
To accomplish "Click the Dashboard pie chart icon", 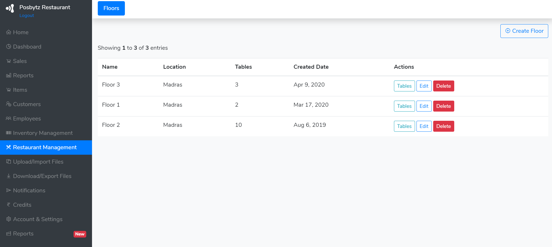I will (x=9, y=47).
